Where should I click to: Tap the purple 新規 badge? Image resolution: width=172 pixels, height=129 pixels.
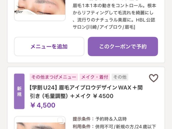19,91
